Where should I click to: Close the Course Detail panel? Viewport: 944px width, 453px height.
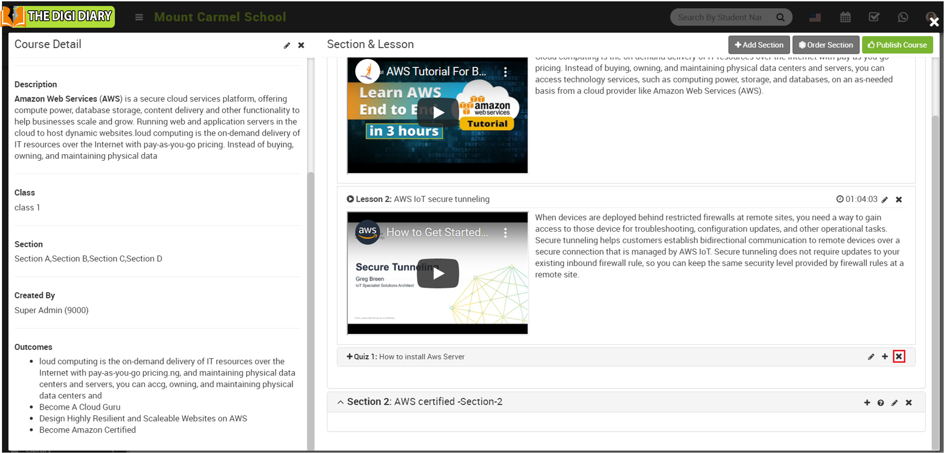[301, 46]
